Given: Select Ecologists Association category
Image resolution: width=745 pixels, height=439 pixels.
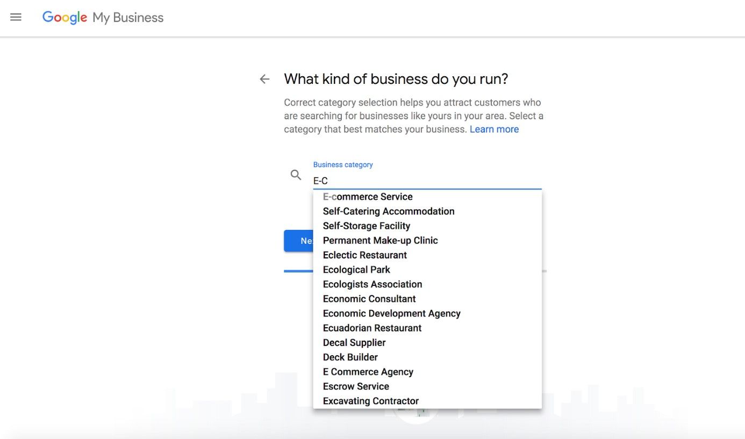Looking at the screenshot, I should (372, 284).
